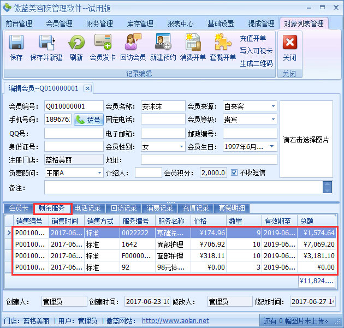Open the www.aolan.net website link
The height and width of the screenshot is (328, 344).
click(175, 321)
